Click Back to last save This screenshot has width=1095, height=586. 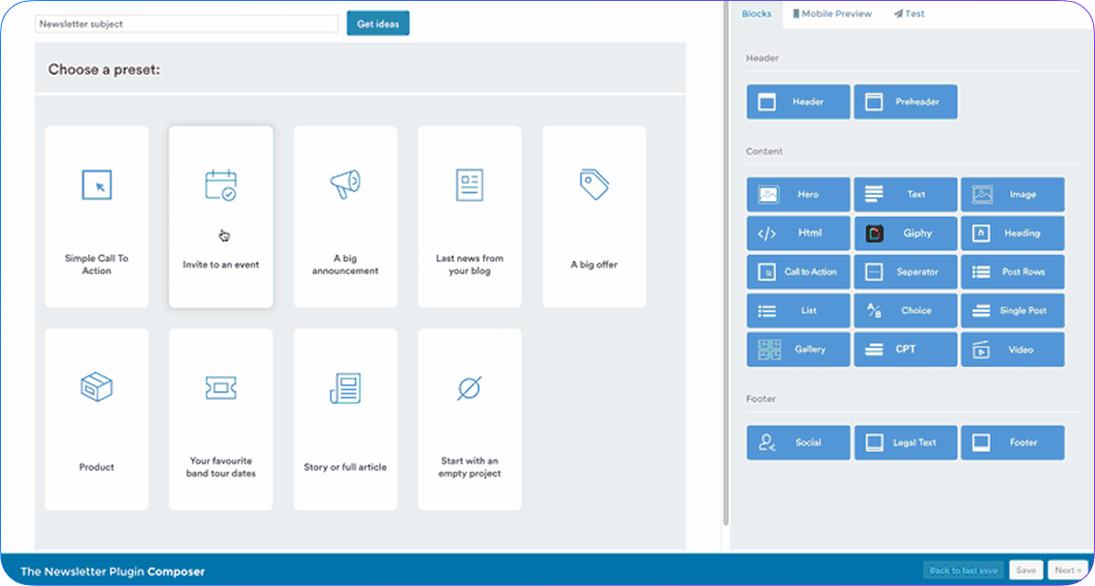point(963,570)
